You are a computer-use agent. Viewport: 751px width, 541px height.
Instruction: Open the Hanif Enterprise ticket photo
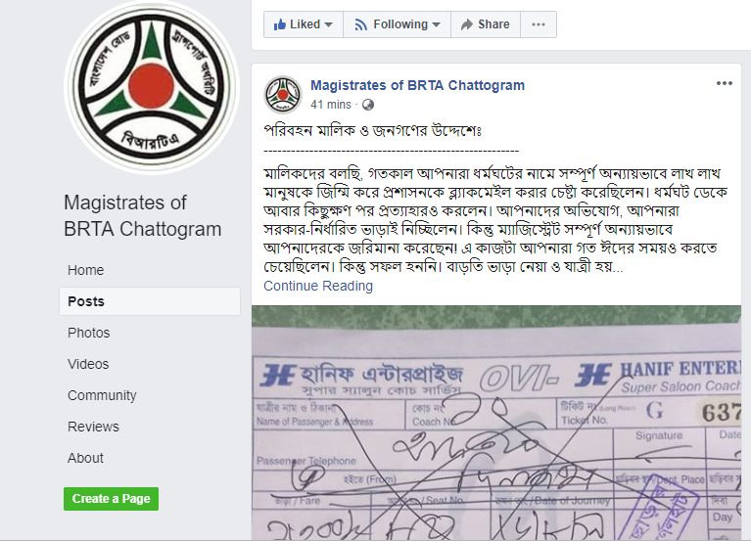[496, 423]
